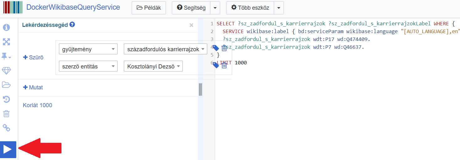Viewport: 460px width, 160px height.
Task: Click the Korlát 1000 limit link
Action: coord(37,105)
